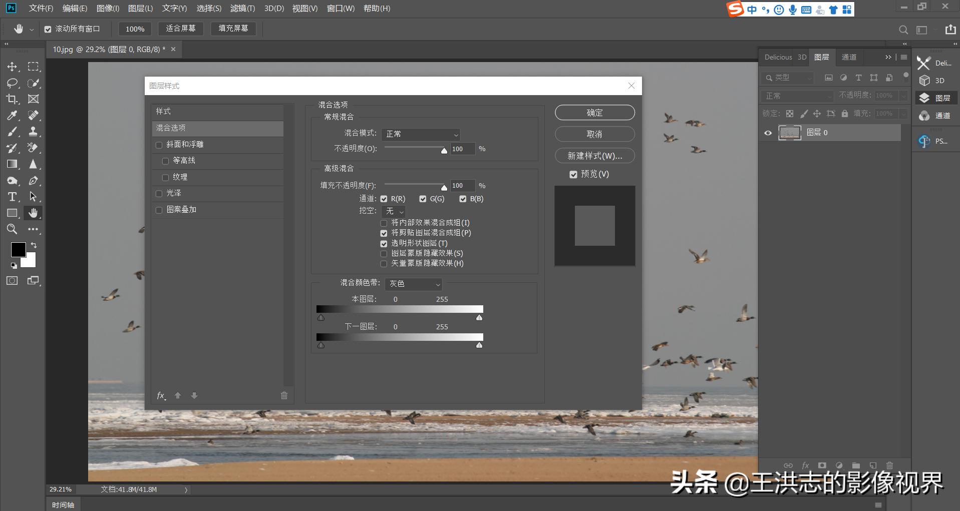Viewport: 960px width, 511px height.
Task: Hide 图层 0 with its visibility eye
Action: (x=768, y=133)
